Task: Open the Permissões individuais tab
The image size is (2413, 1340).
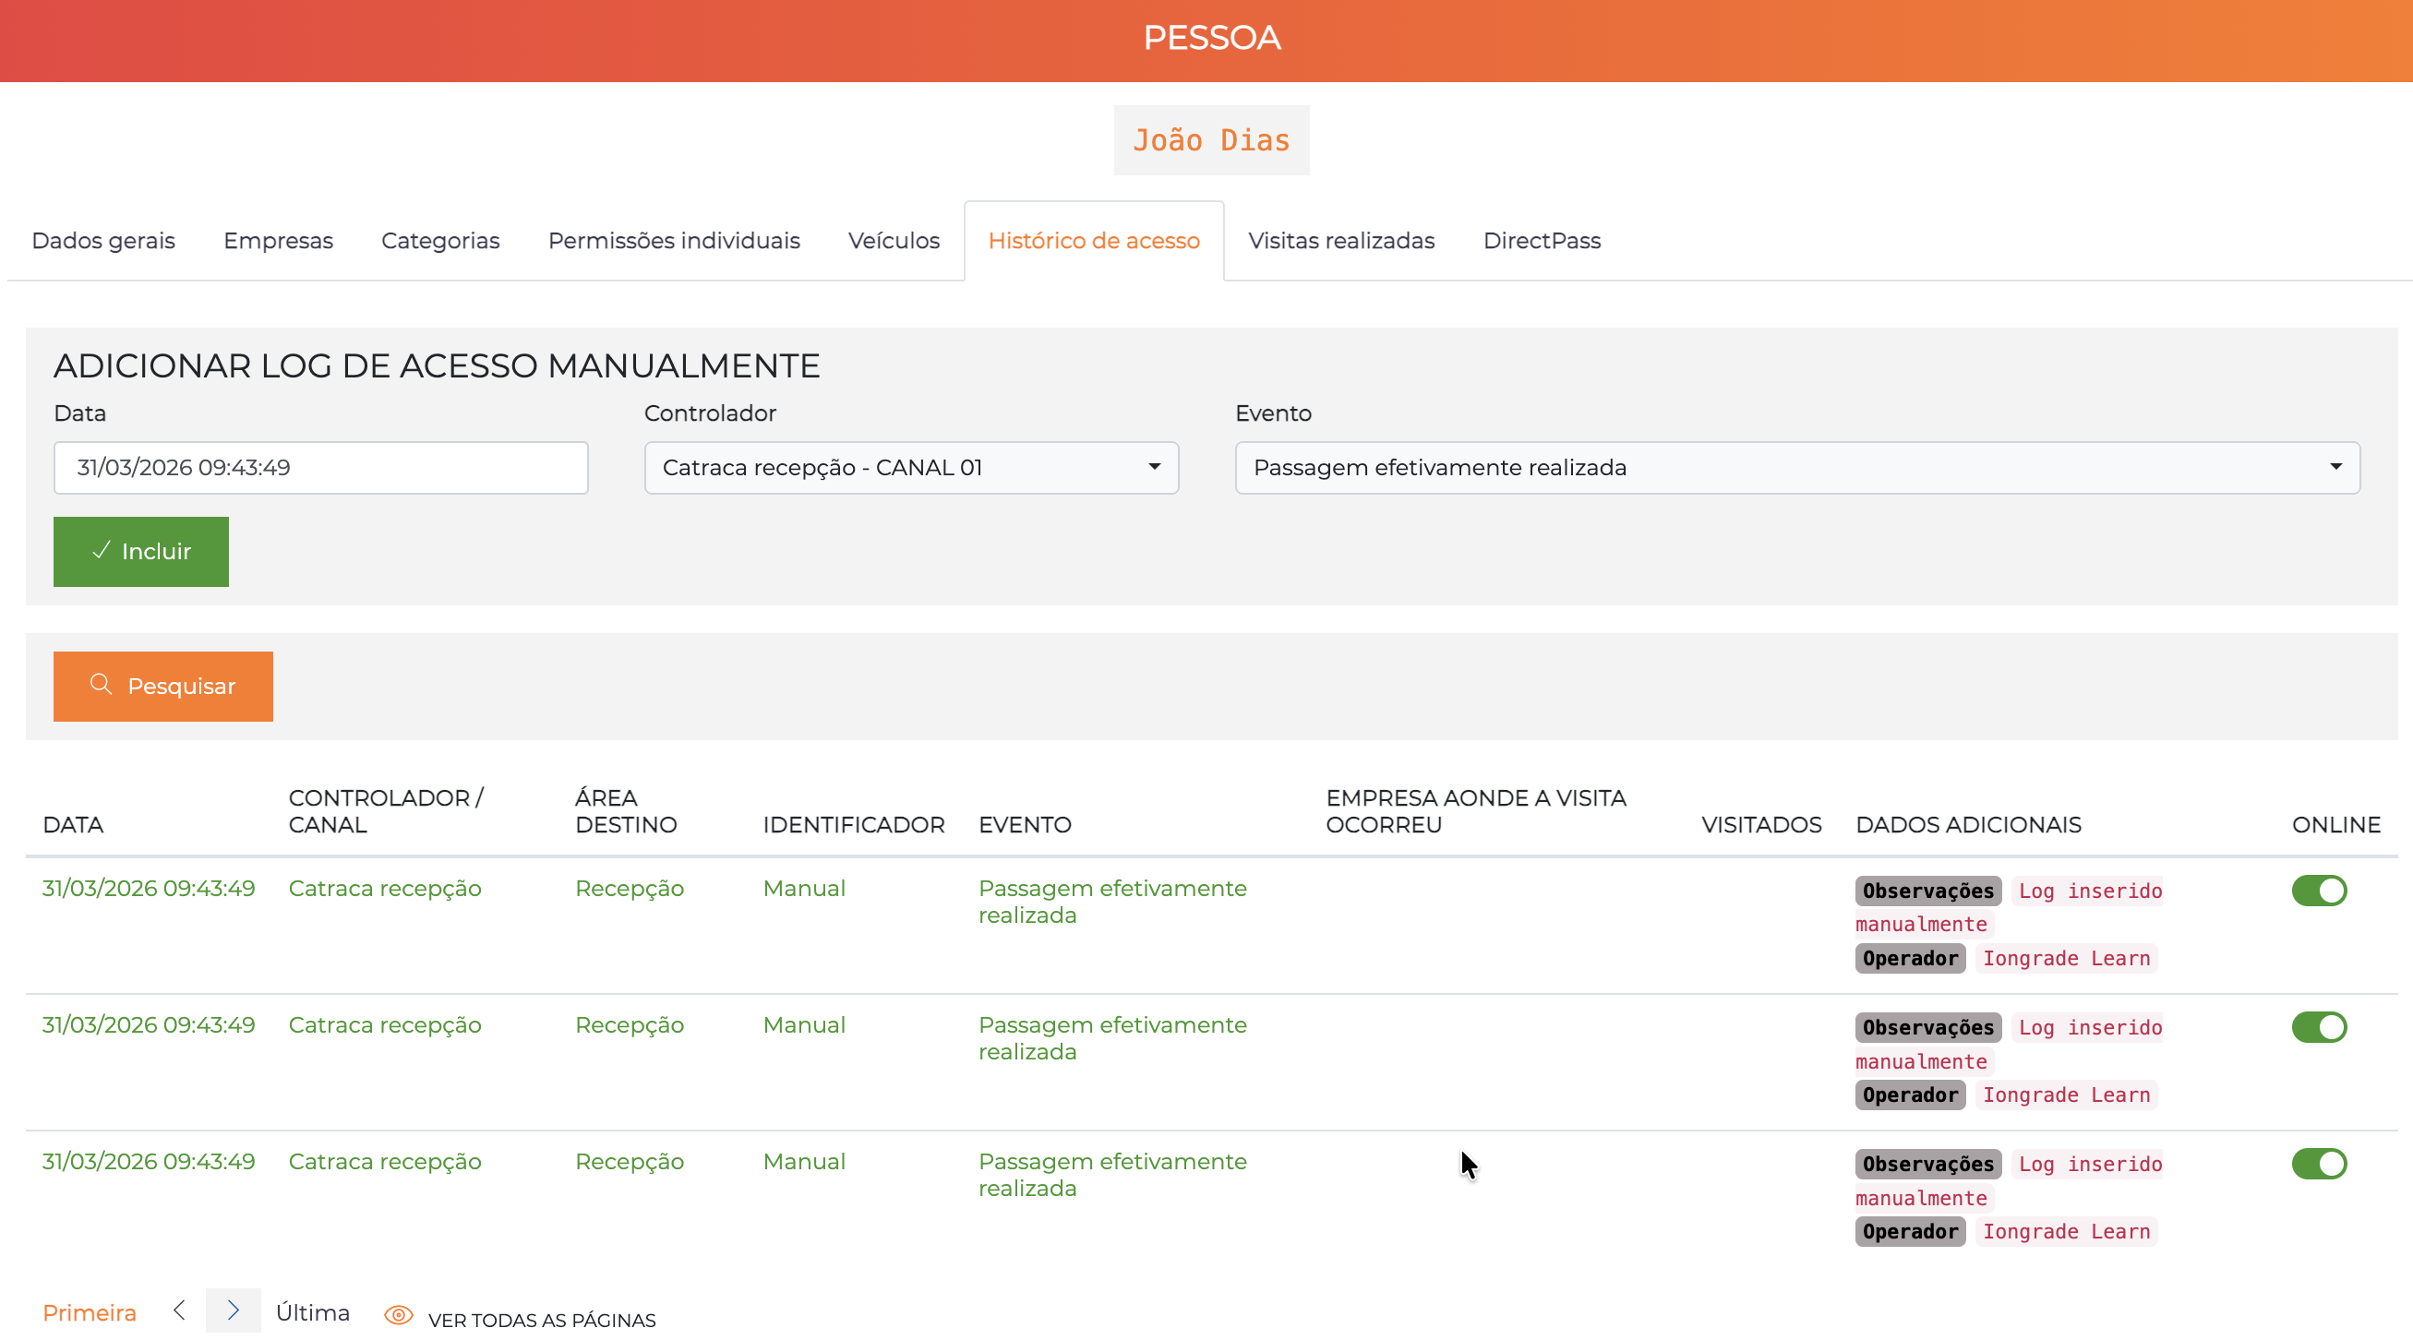Action: pyautogui.click(x=674, y=241)
